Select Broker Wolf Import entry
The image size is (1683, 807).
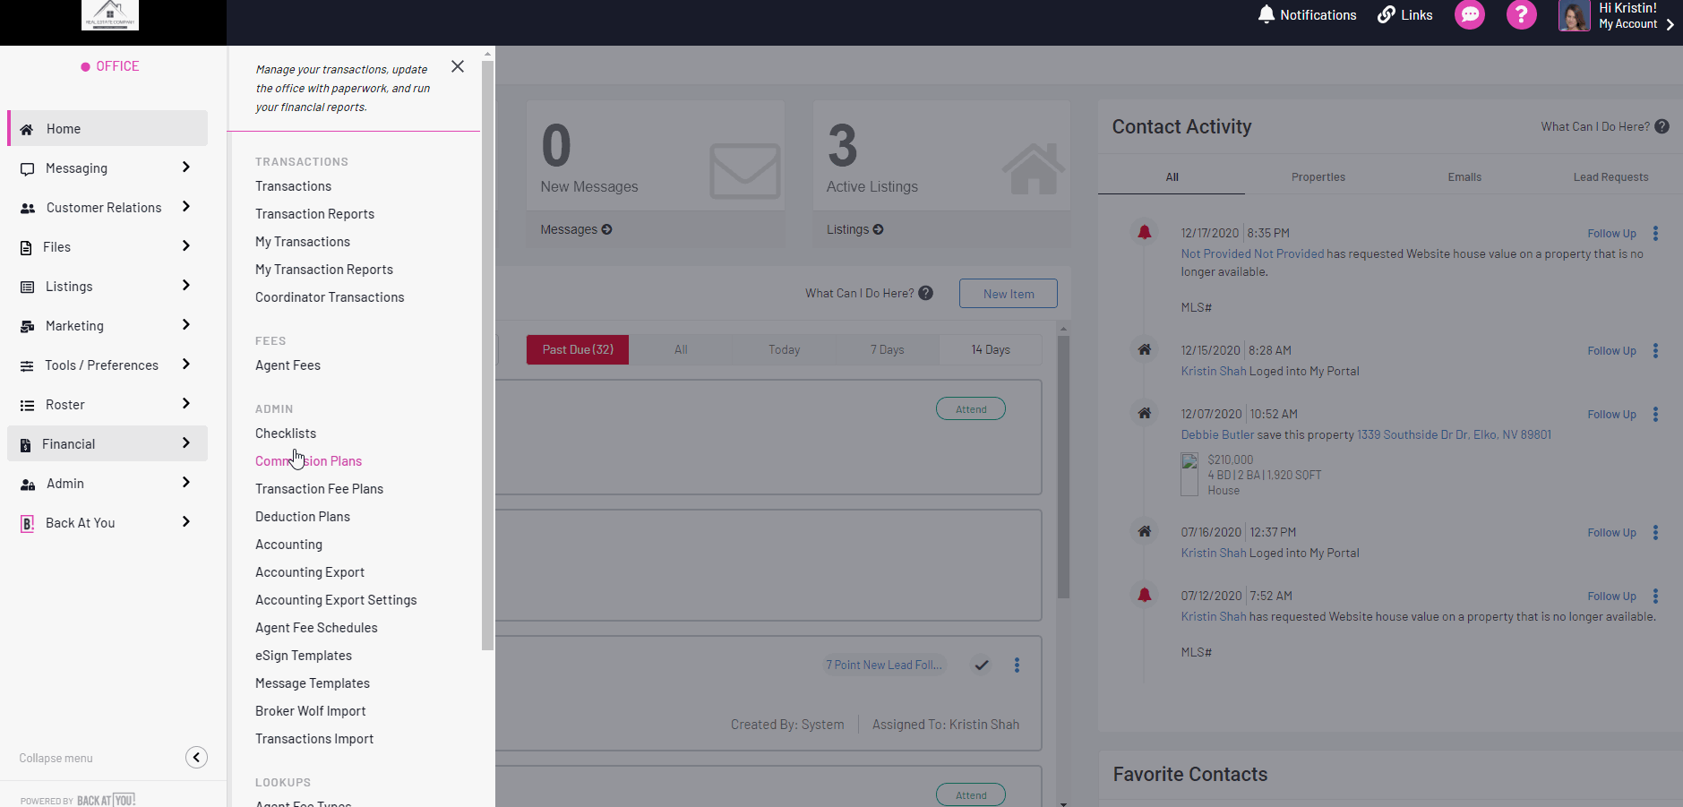310,711
